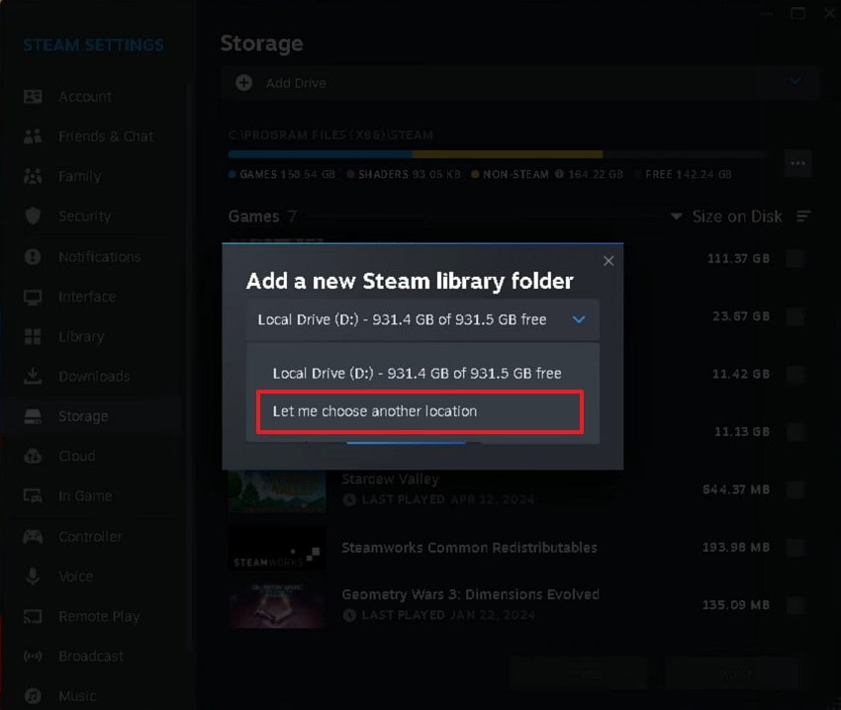The image size is (841, 710).
Task: Click Steamworks Common Redistributables title
Action: pos(469,548)
